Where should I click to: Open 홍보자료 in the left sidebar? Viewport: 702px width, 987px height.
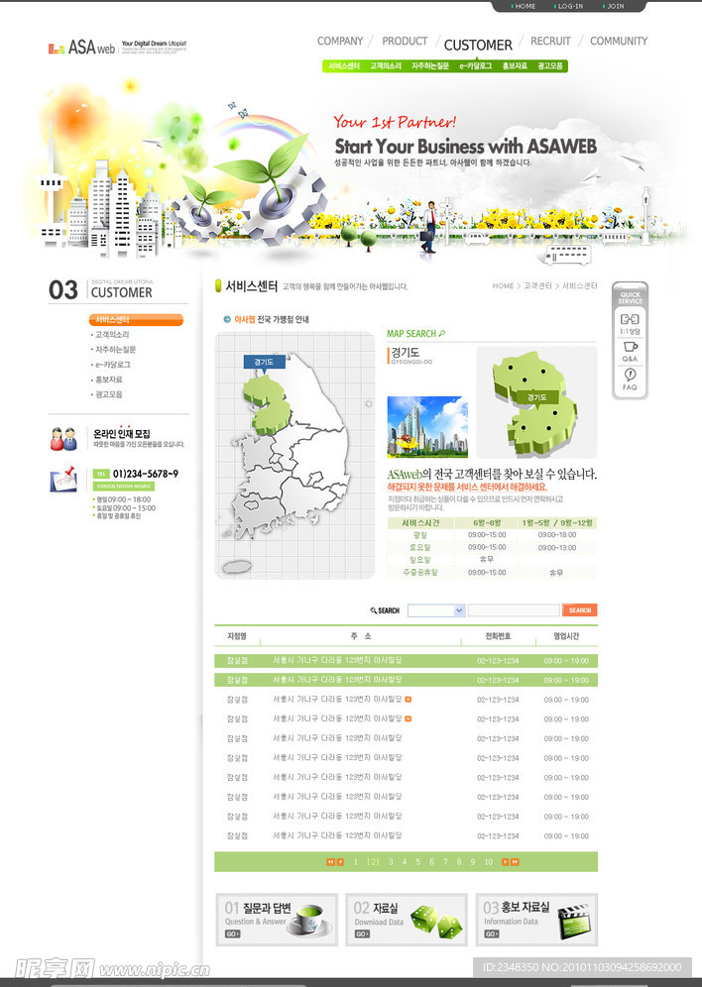[108, 380]
